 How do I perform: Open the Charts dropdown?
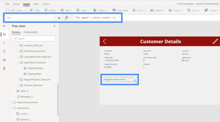click(x=176, y=10)
